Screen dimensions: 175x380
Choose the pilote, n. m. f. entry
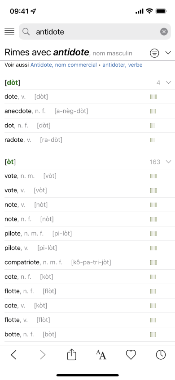click(x=87, y=234)
